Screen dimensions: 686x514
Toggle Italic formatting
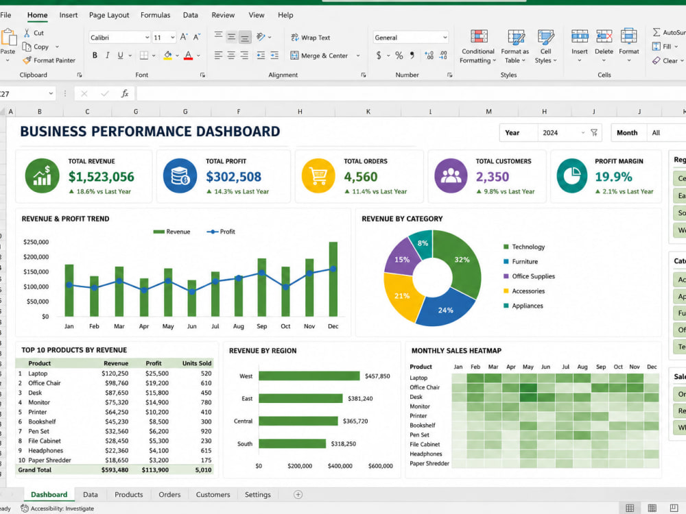107,56
